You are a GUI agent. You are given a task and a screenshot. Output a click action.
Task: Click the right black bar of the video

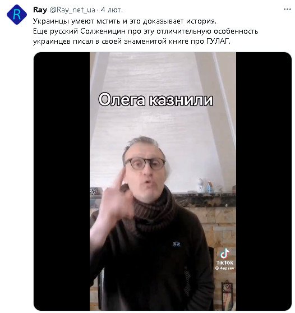click(x=264, y=181)
